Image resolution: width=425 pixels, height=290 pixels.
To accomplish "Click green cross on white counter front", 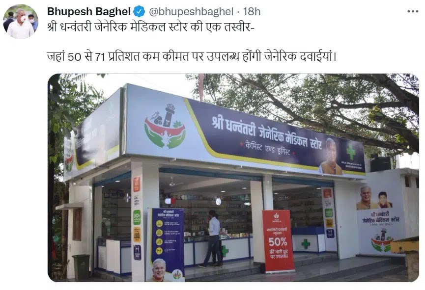I will point(306,244).
